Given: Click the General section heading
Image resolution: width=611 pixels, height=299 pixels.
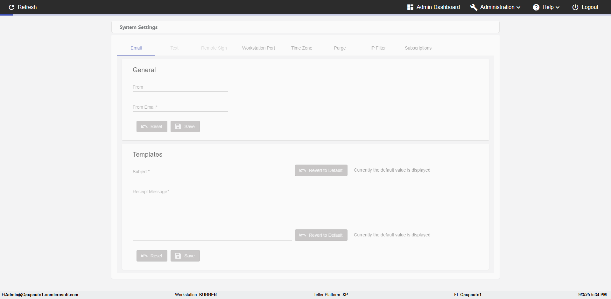Looking at the screenshot, I should click(x=144, y=70).
